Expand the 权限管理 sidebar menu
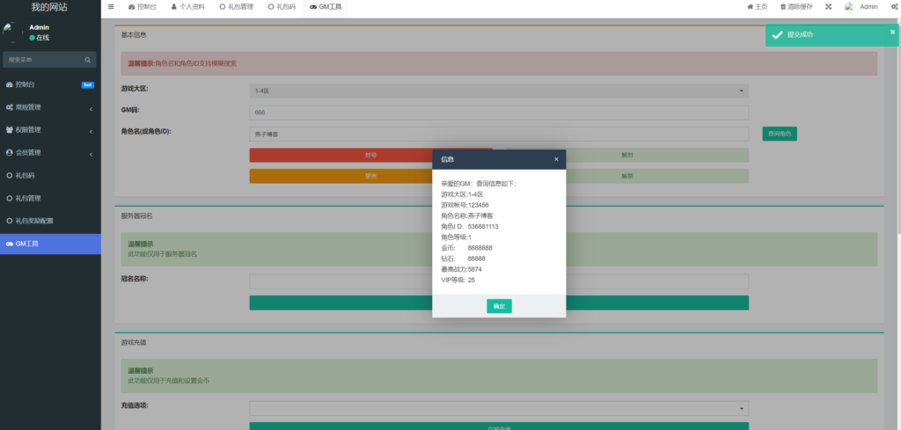This screenshot has width=901, height=430. pyautogui.click(x=50, y=130)
